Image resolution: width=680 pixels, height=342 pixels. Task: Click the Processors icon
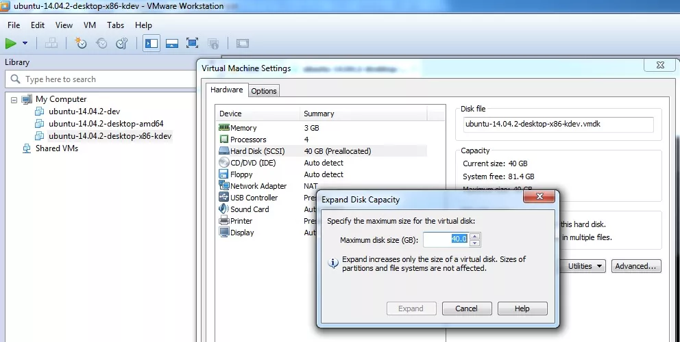(x=223, y=140)
